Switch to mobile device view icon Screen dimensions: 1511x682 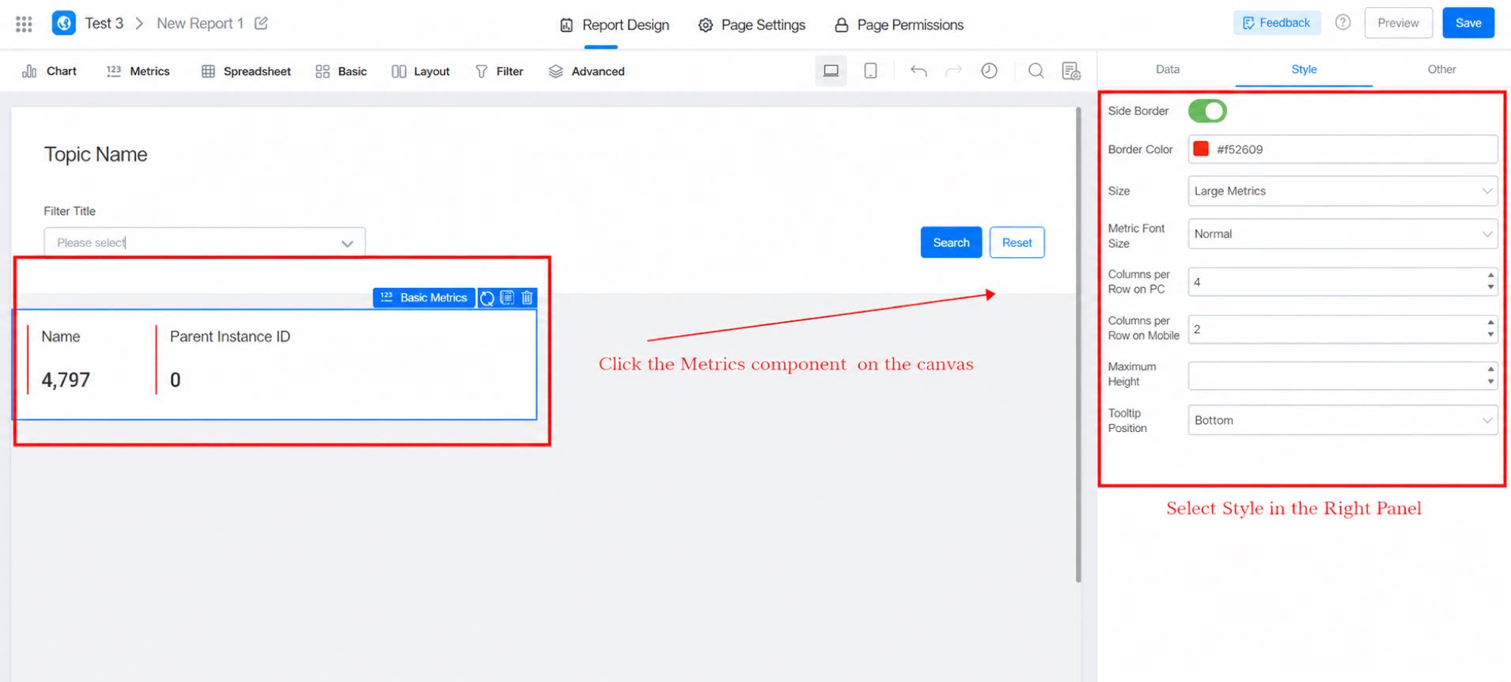(870, 71)
